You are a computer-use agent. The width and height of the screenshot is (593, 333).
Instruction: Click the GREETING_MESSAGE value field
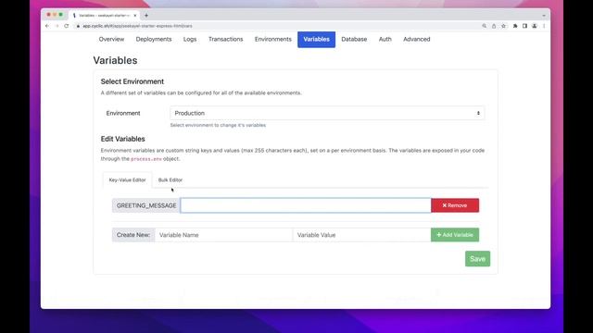[306, 205]
